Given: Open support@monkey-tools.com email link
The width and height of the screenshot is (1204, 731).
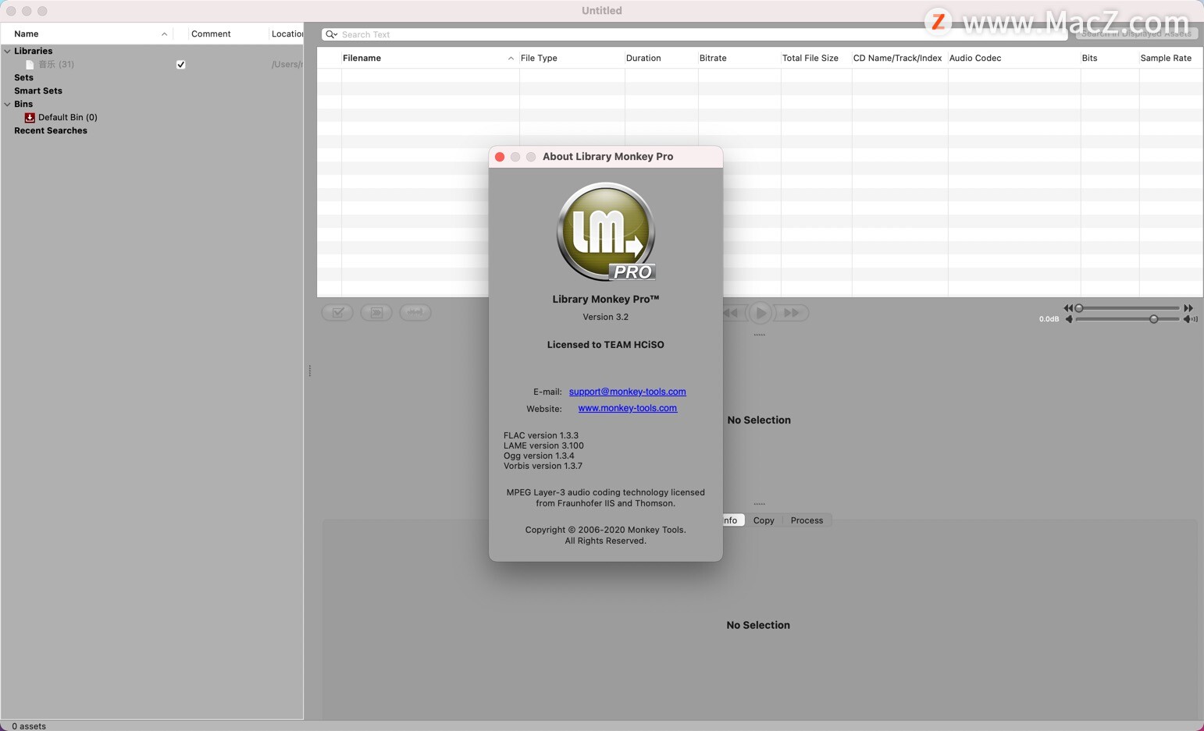Looking at the screenshot, I should [x=627, y=392].
